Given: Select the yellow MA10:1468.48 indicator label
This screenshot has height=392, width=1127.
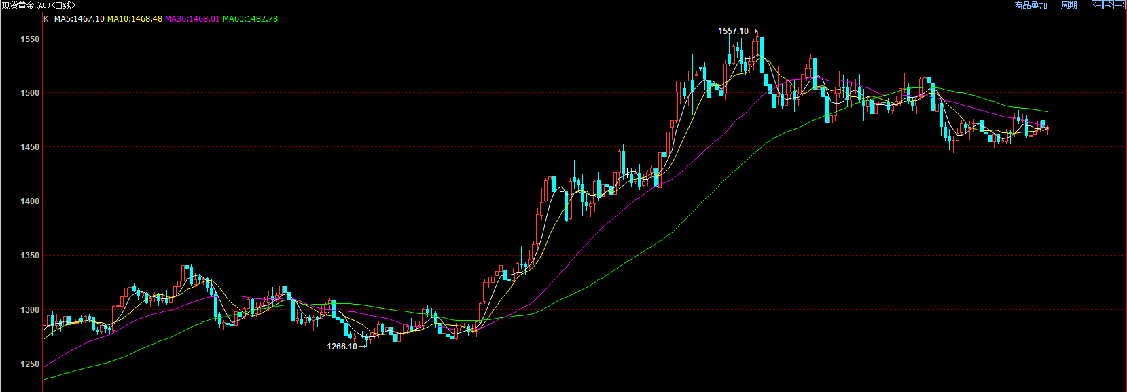Looking at the screenshot, I should [x=135, y=19].
